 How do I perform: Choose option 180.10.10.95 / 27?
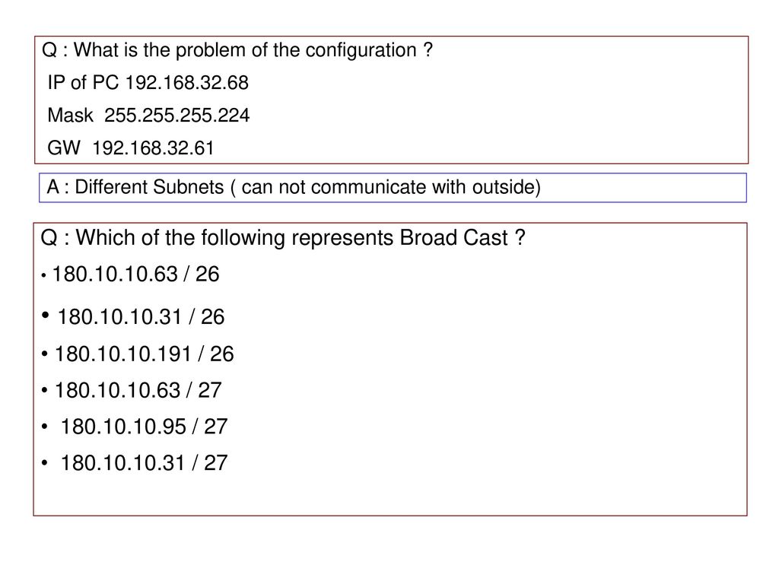pyautogui.click(x=144, y=427)
